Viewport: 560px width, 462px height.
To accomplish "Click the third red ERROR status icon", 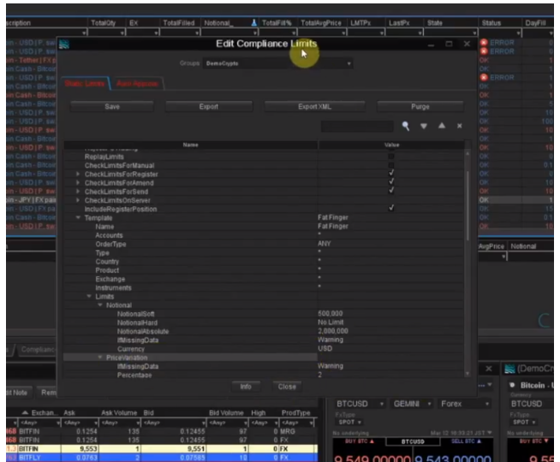I will [484, 77].
